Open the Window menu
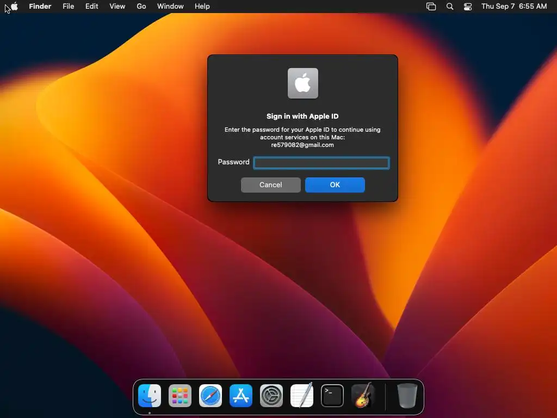The height and width of the screenshot is (418, 557). (x=170, y=7)
